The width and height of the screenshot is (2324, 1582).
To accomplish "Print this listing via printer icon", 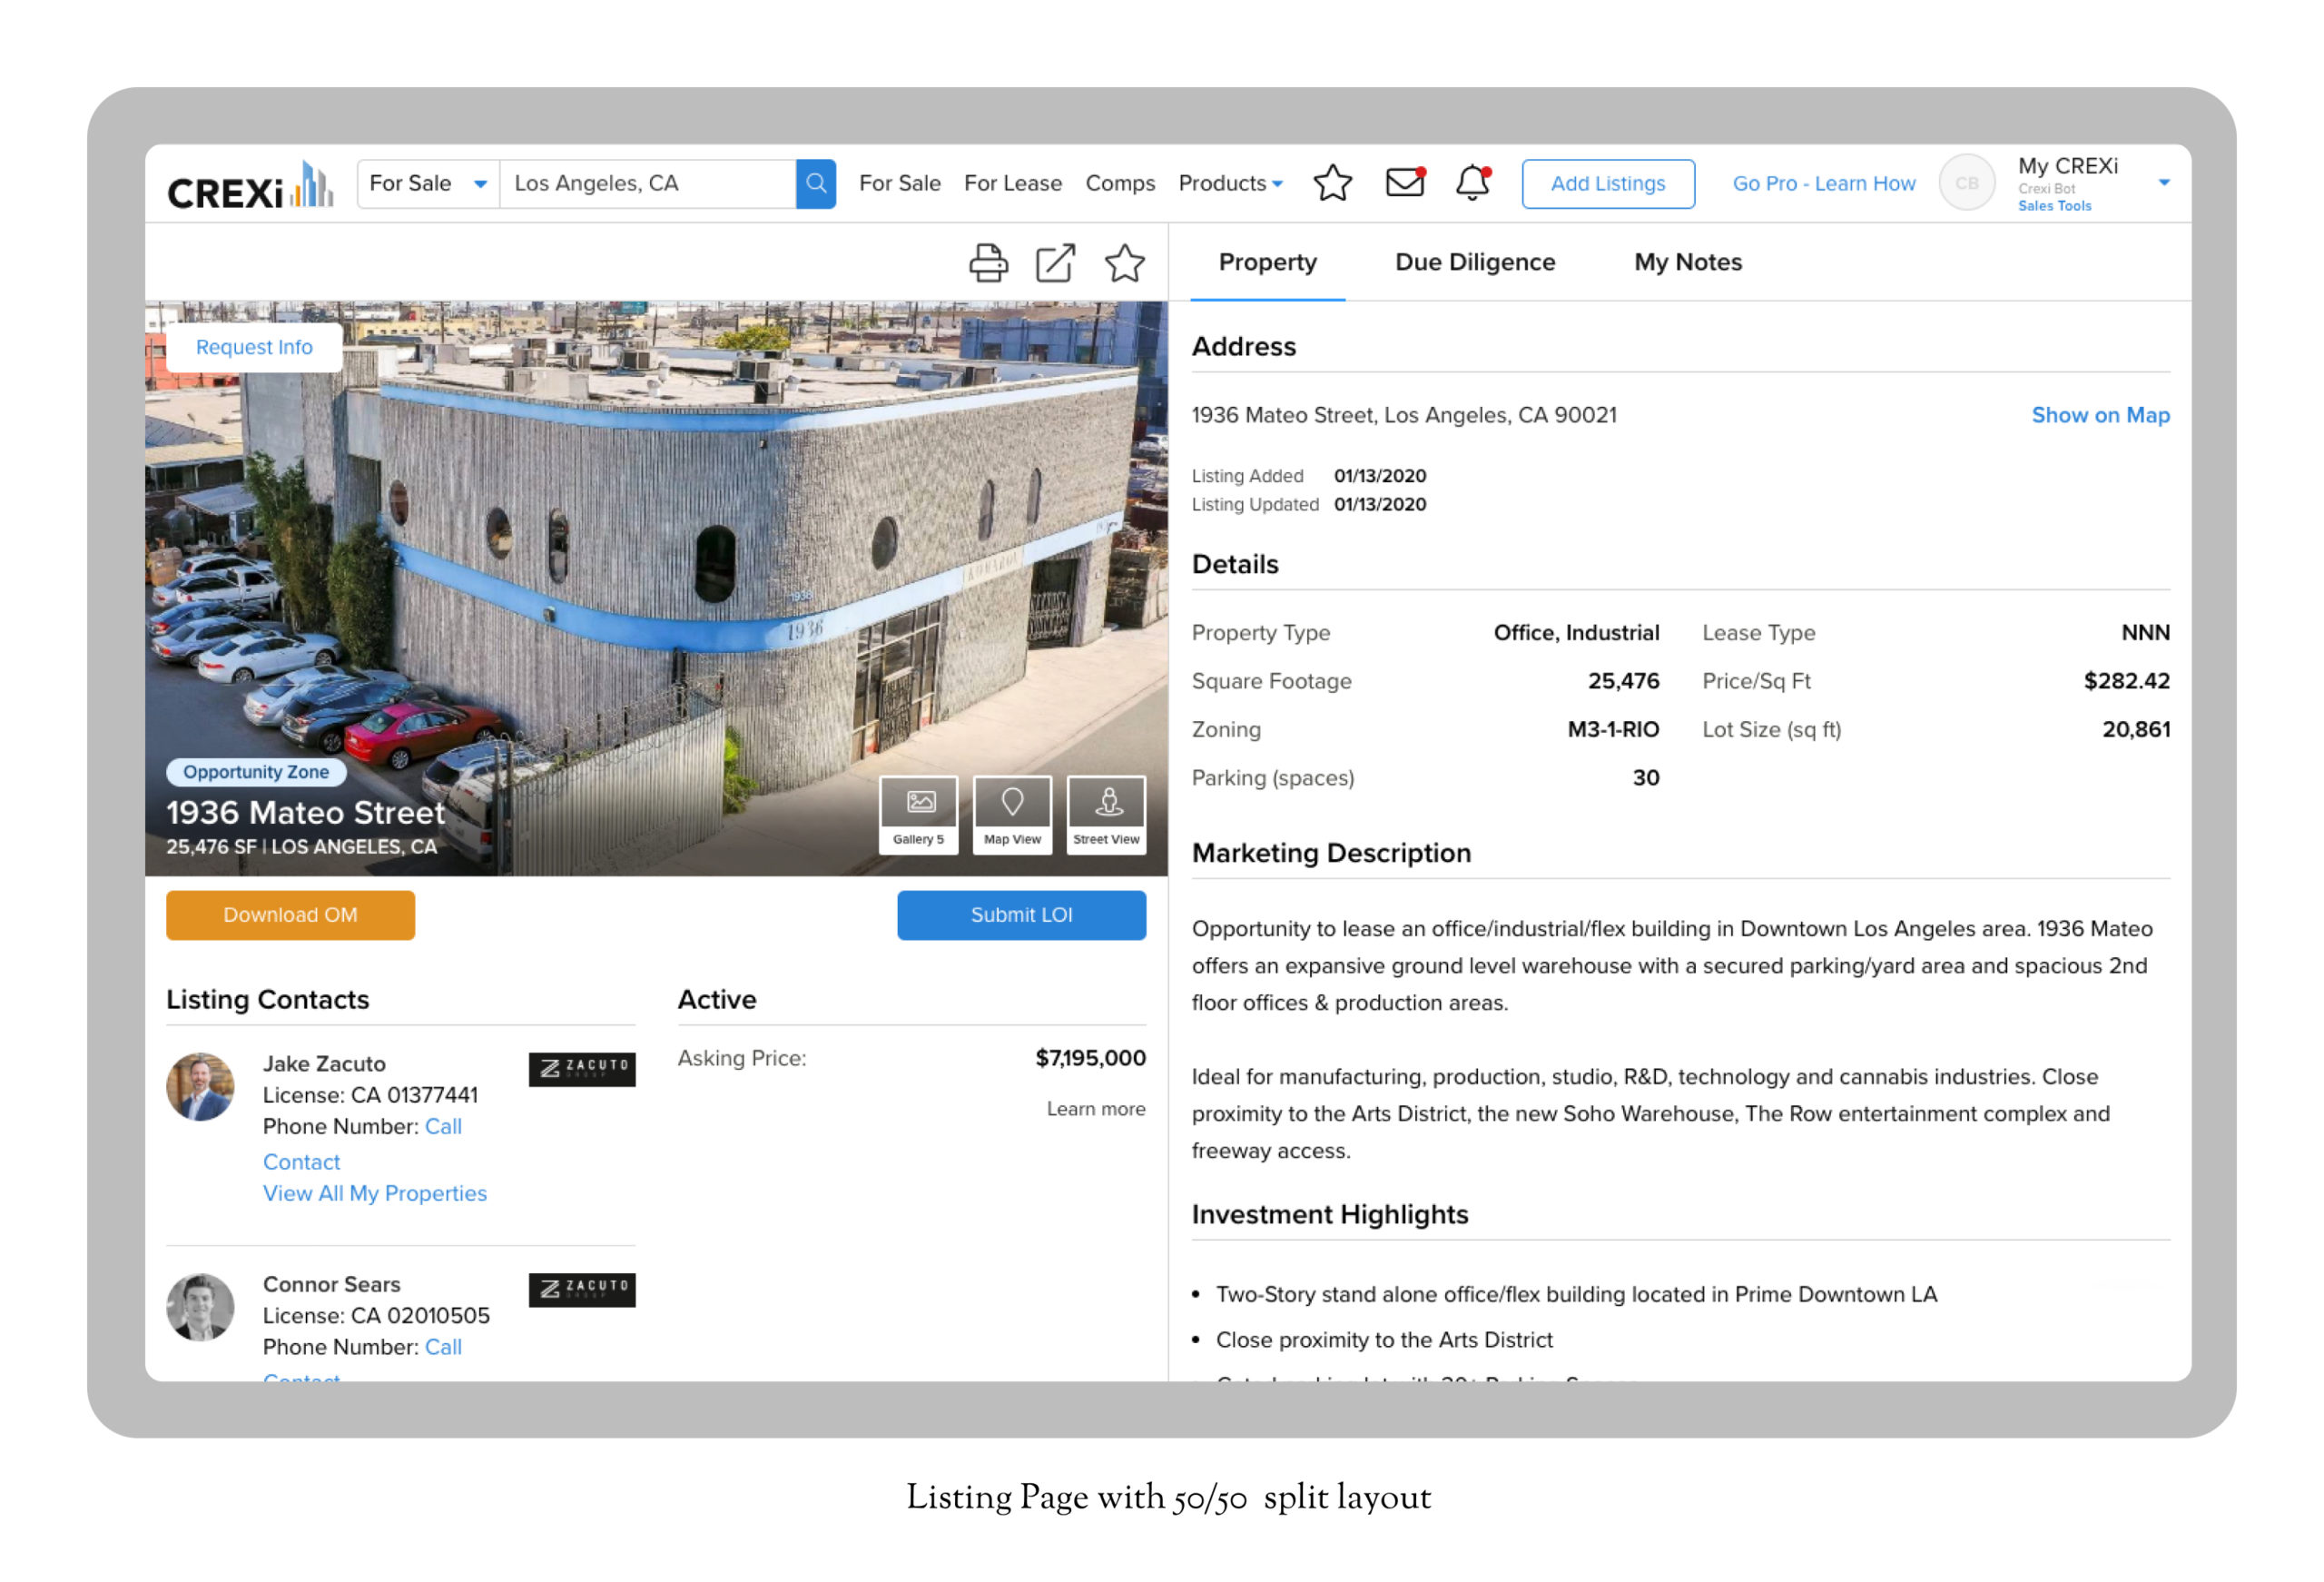I will (x=988, y=263).
